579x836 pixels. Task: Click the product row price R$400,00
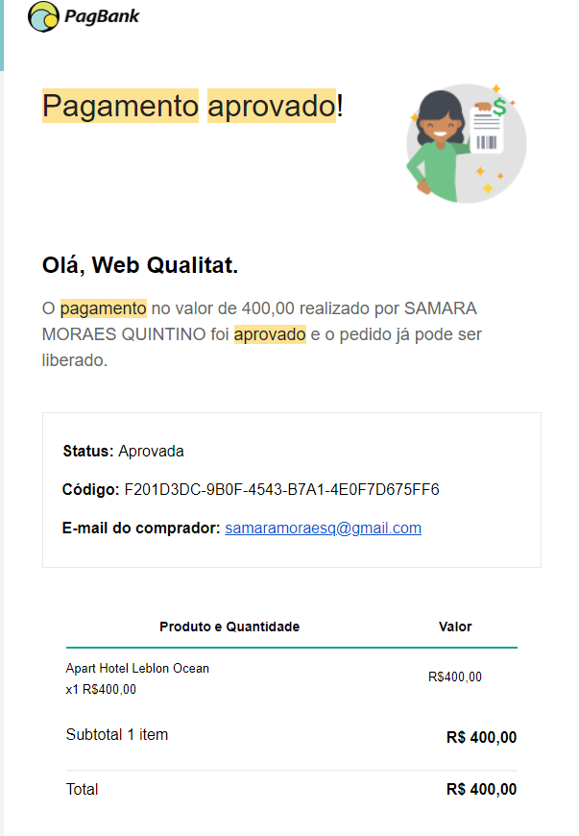(x=454, y=676)
